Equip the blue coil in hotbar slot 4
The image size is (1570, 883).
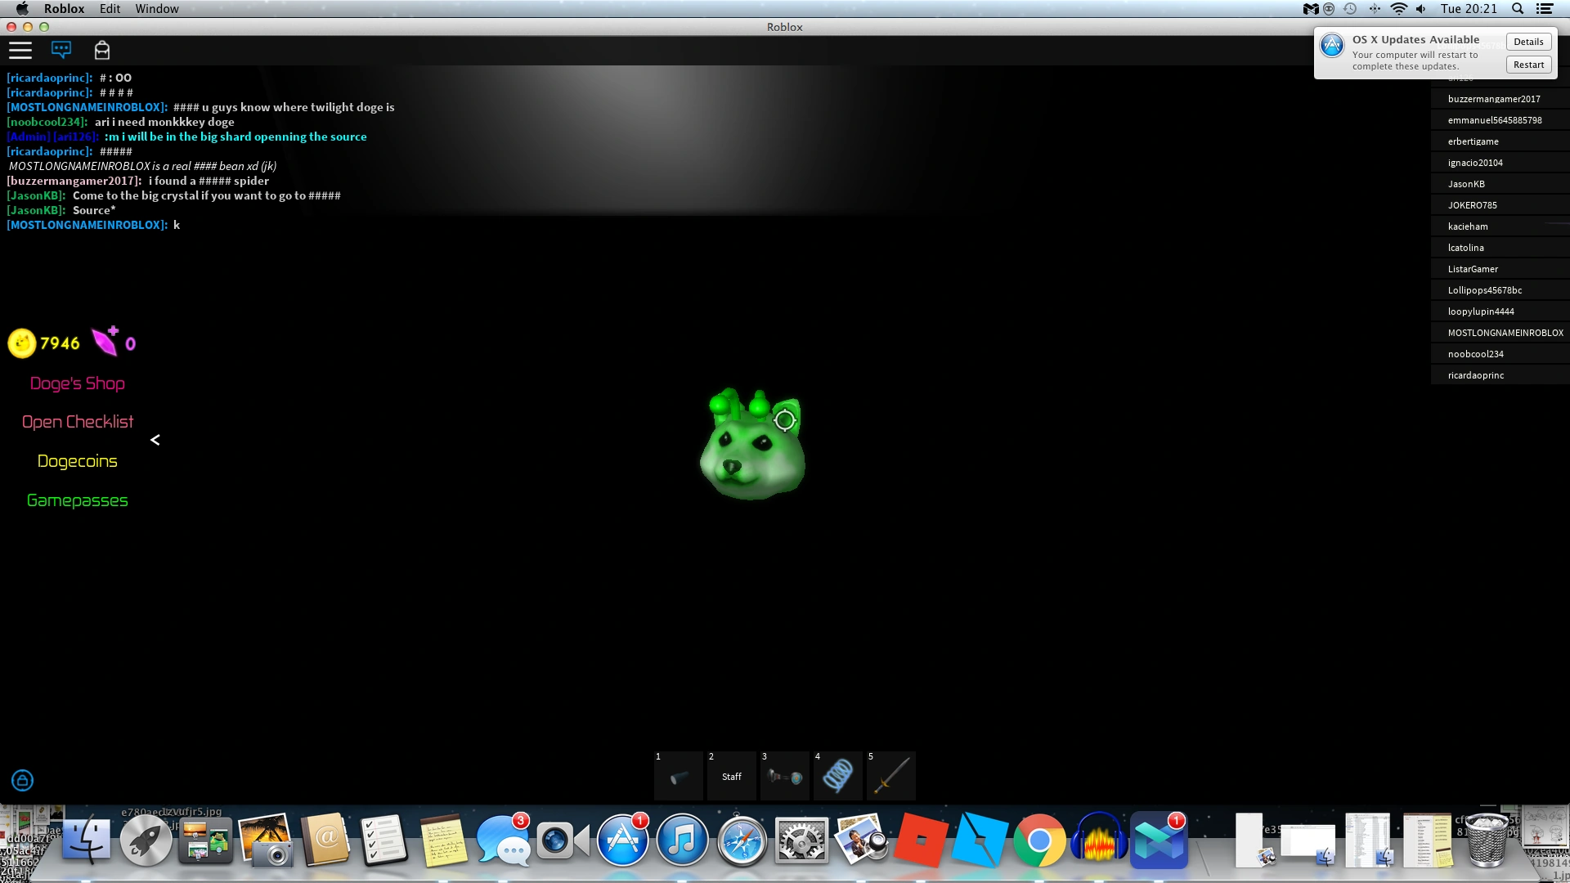click(x=837, y=775)
